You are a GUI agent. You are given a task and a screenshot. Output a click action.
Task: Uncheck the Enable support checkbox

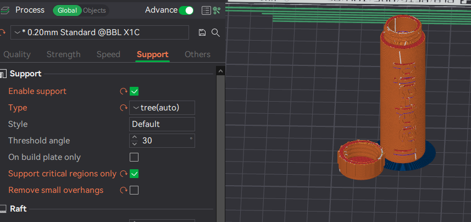(x=134, y=91)
